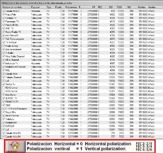Sort by Frecuencia column header

click(71, 7)
